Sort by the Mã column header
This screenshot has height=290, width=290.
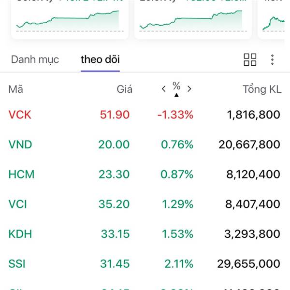coord(15,89)
